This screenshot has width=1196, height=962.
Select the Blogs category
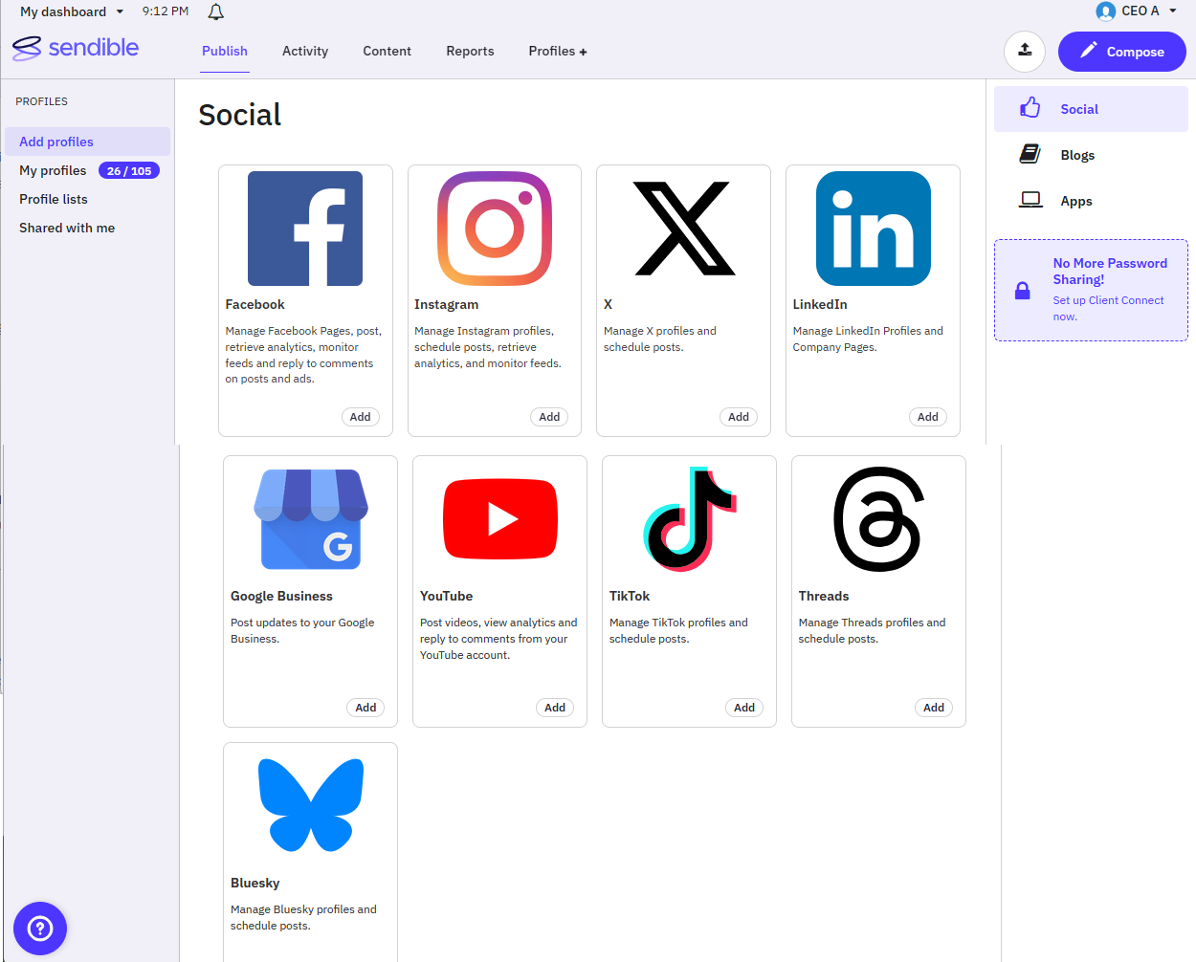pyautogui.click(x=1091, y=155)
